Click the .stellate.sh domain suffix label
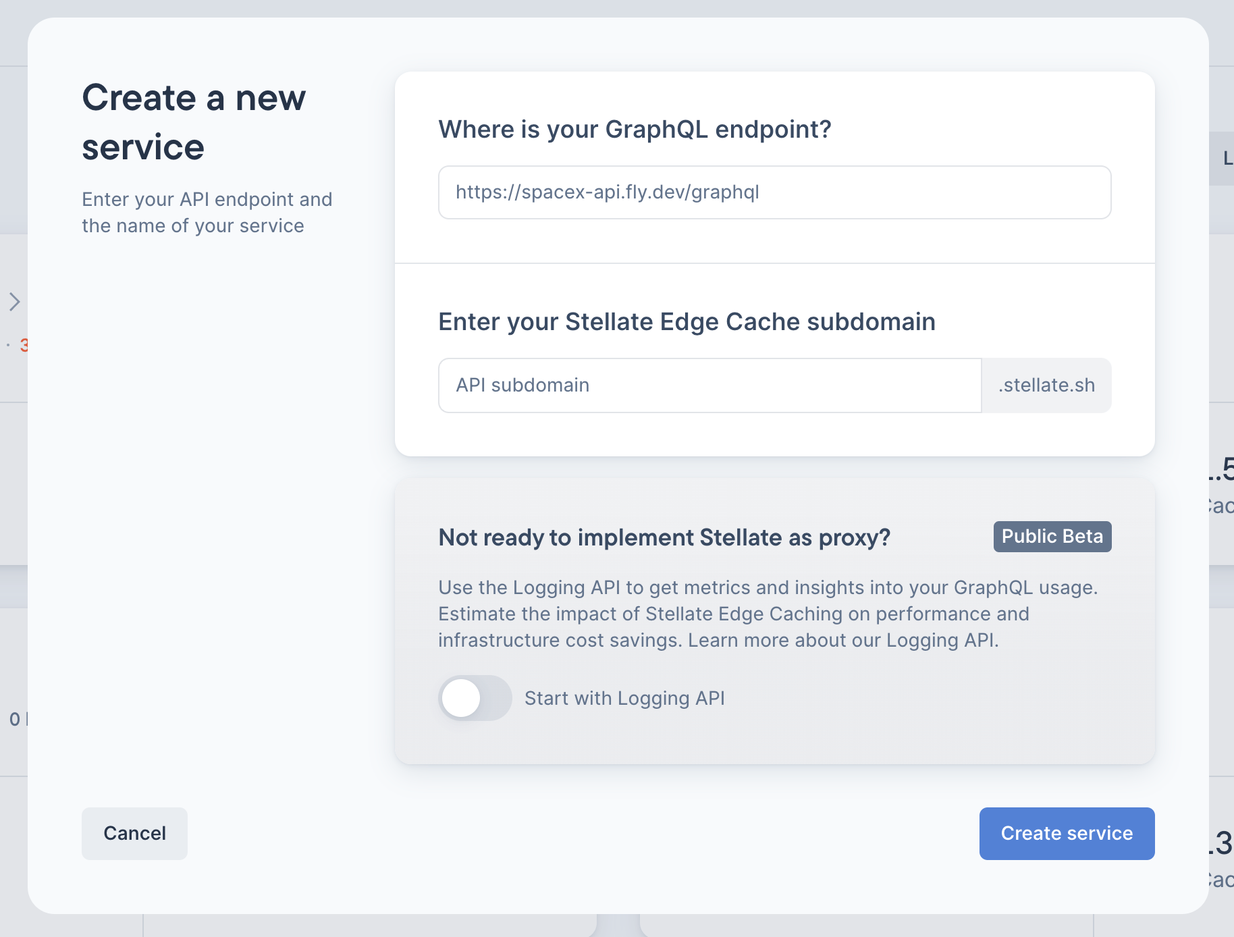1234x937 pixels. click(x=1046, y=385)
